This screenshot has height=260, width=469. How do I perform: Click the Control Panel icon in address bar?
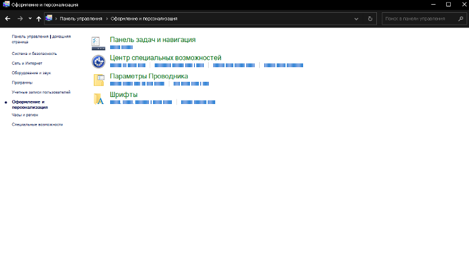click(49, 19)
